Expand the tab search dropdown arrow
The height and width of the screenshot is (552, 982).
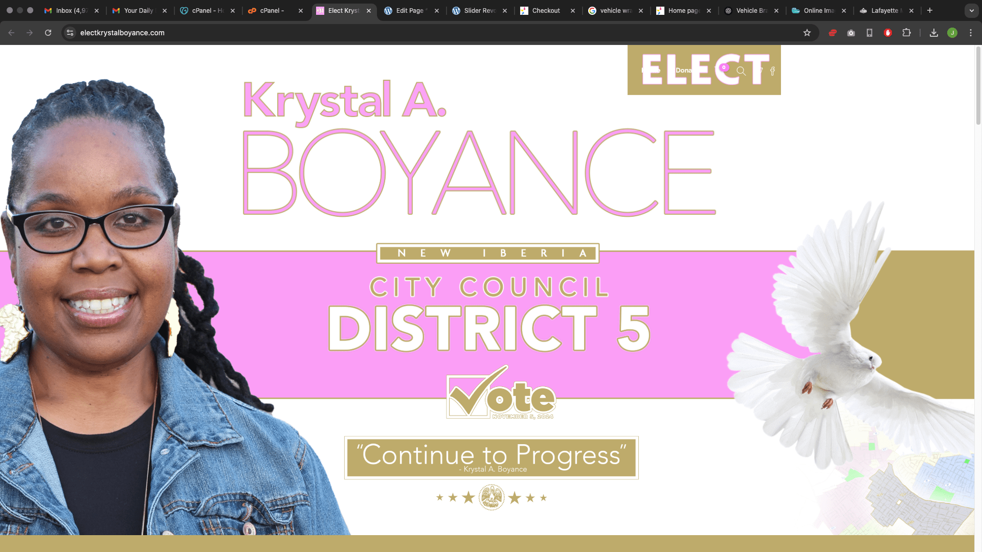972,11
